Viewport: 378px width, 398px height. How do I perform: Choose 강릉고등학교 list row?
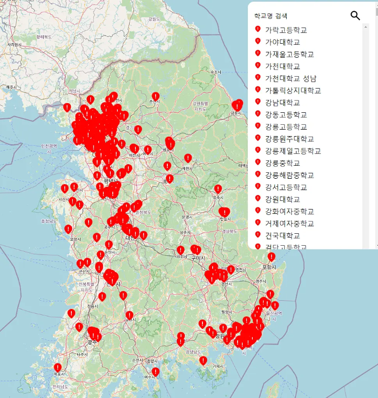pos(286,127)
